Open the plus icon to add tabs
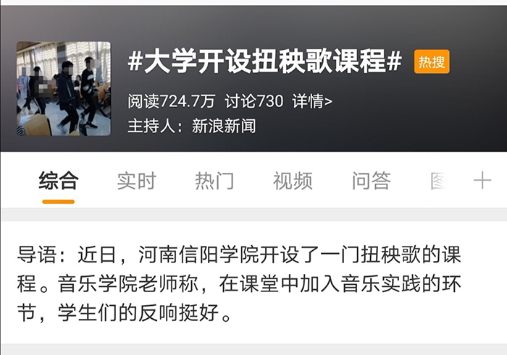The width and height of the screenshot is (507, 355). pyautogui.click(x=482, y=181)
